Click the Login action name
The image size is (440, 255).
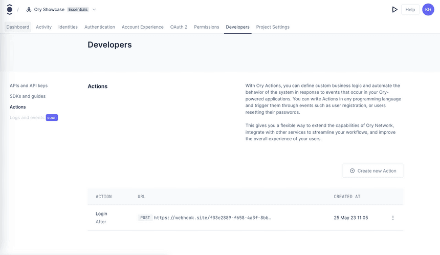[101, 214]
